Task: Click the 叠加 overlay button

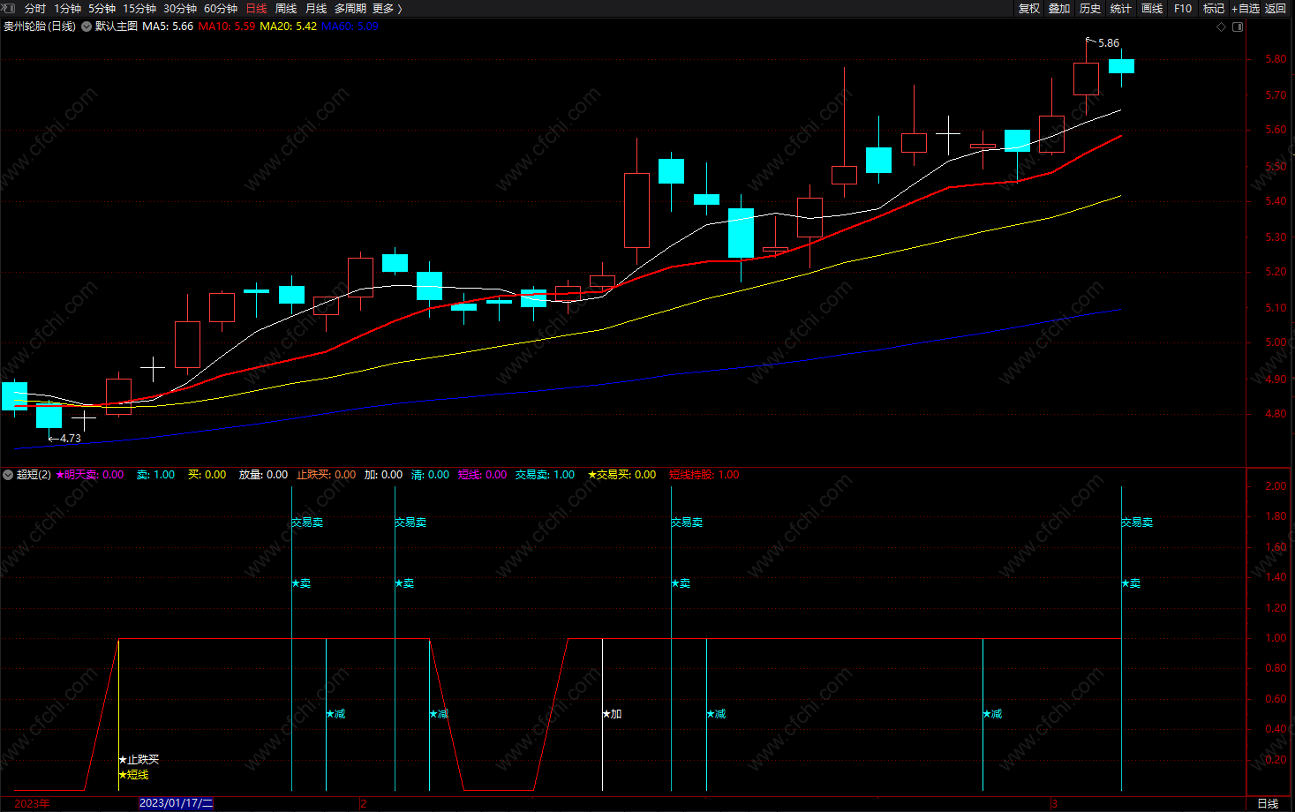Action: click(1059, 8)
